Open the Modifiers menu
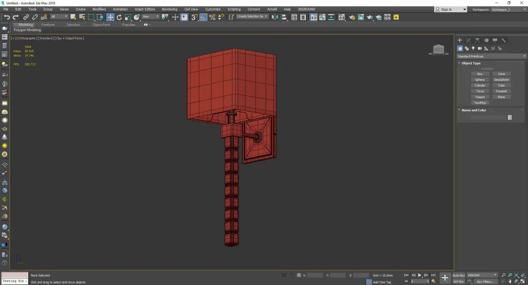Image resolution: width=528 pixels, height=285 pixels. (99, 9)
